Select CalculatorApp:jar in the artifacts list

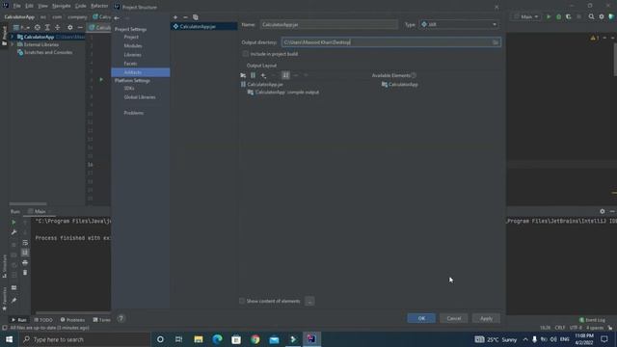[x=203, y=26]
